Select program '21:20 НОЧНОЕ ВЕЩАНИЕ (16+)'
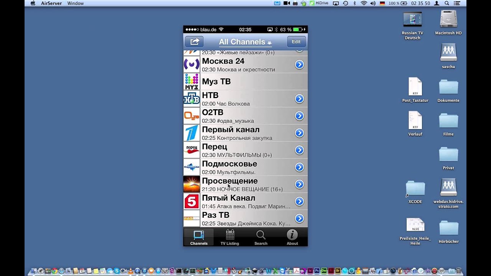 242,189
